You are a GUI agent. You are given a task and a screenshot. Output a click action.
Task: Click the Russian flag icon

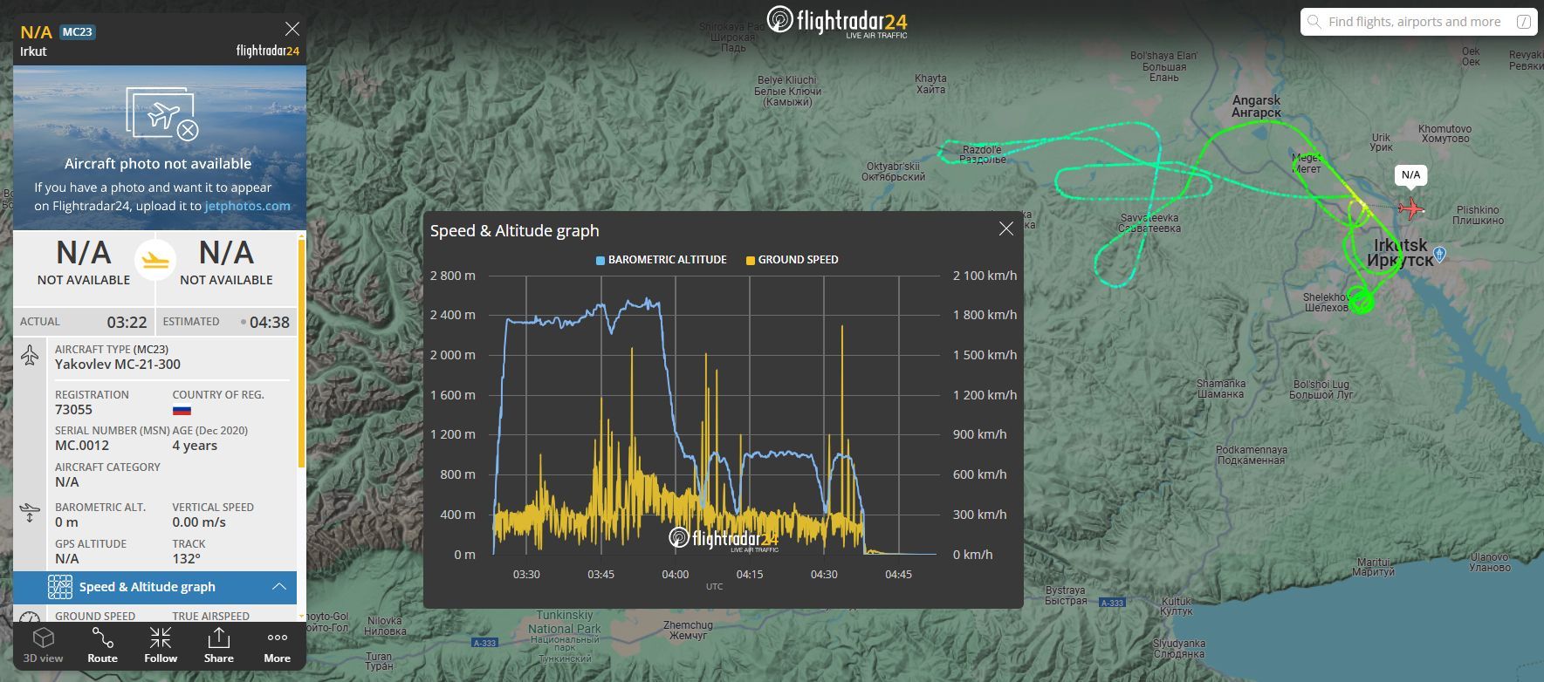[182, 410]
